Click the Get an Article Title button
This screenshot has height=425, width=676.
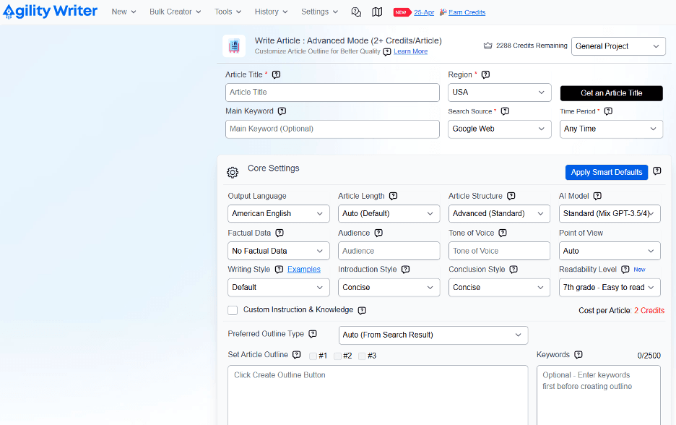point(611,93)
